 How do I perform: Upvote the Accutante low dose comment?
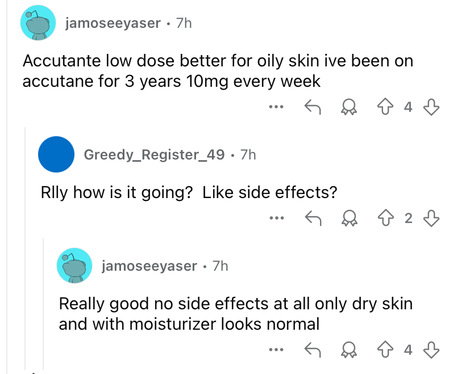385,107
